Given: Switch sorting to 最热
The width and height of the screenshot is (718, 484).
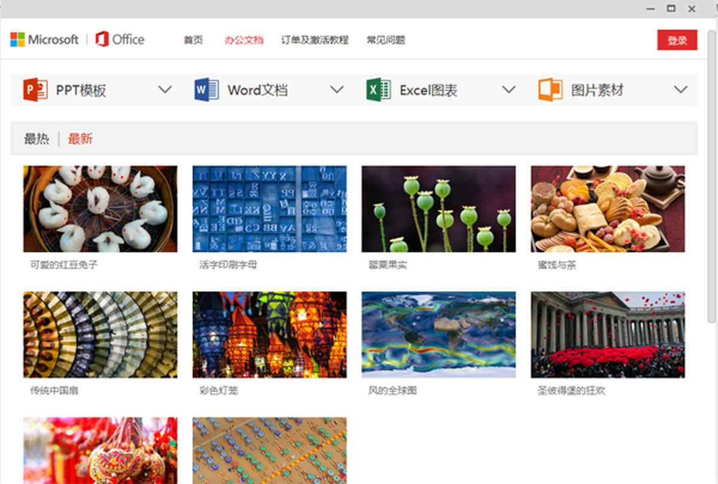Looking at the screenshot, I should click(36, 139).
